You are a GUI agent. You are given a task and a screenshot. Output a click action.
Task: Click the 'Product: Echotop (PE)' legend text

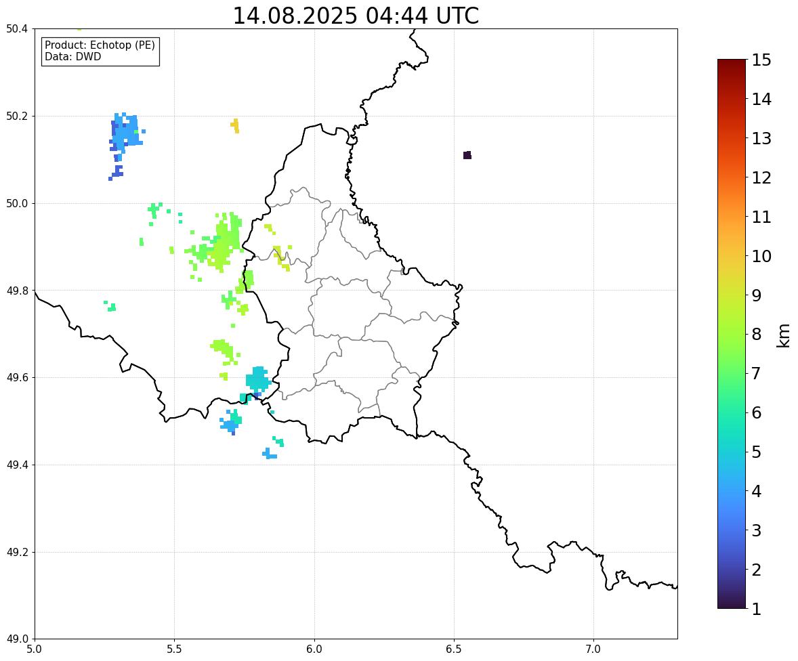[x=100, y=45]
